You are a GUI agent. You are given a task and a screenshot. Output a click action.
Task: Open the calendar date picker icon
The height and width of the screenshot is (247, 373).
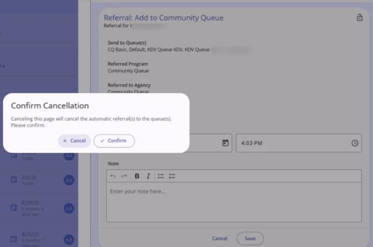pyautogui.click(x=225, y=143)
